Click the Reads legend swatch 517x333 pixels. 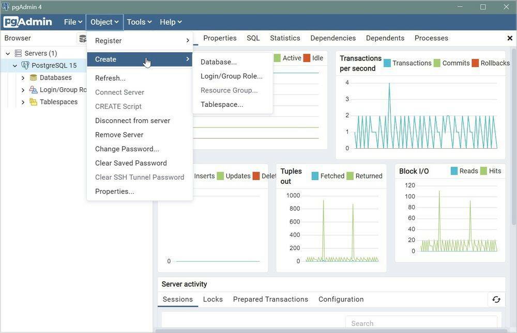coord(454,171)
